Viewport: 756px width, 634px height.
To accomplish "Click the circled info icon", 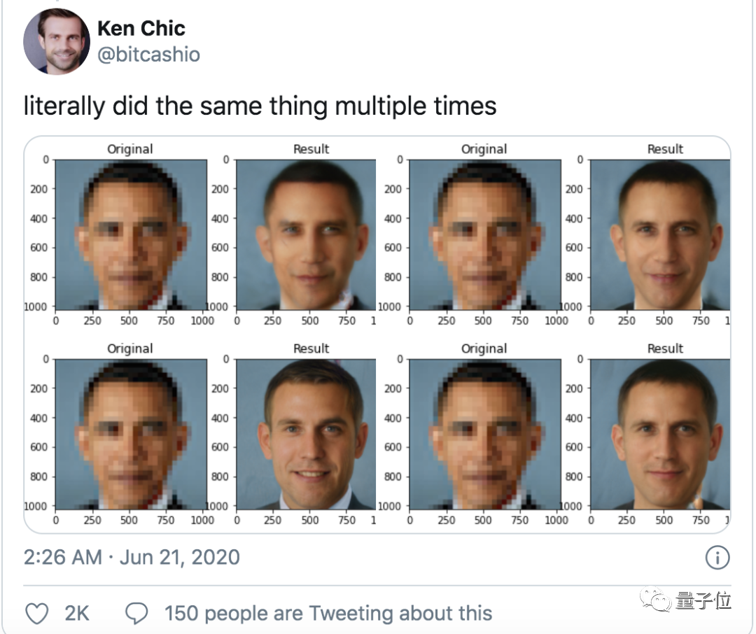I will coord(717,558).
